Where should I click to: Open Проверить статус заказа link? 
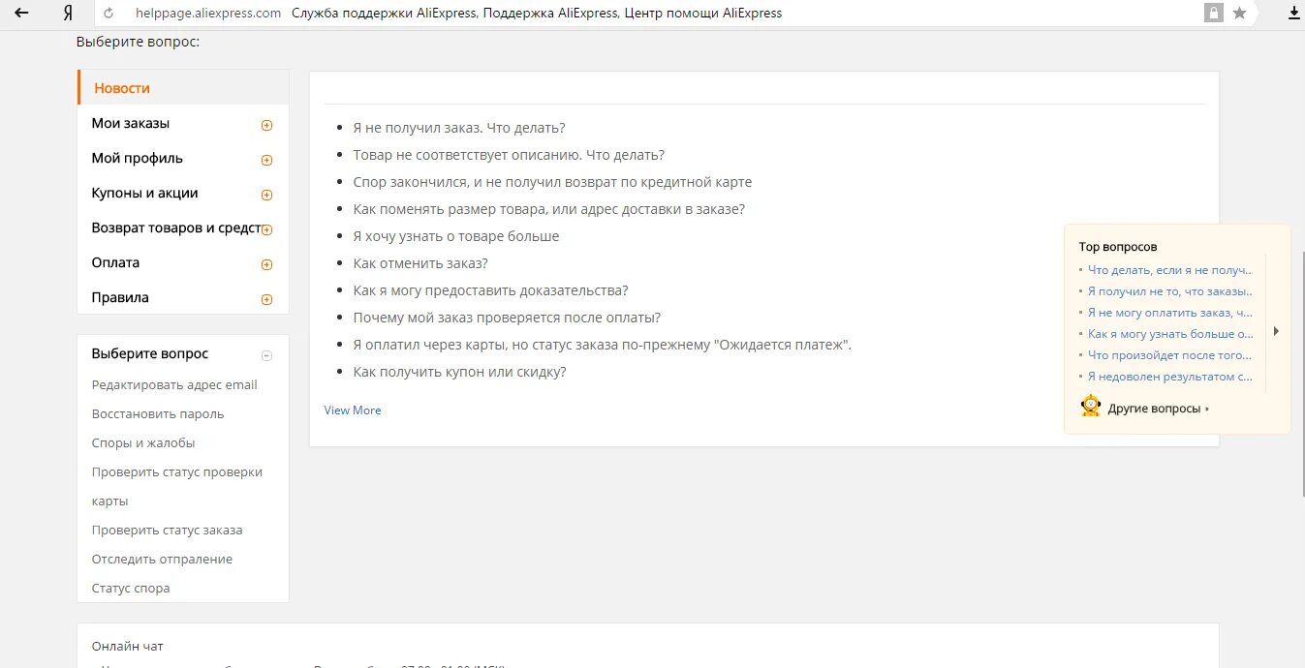[167, 530]
